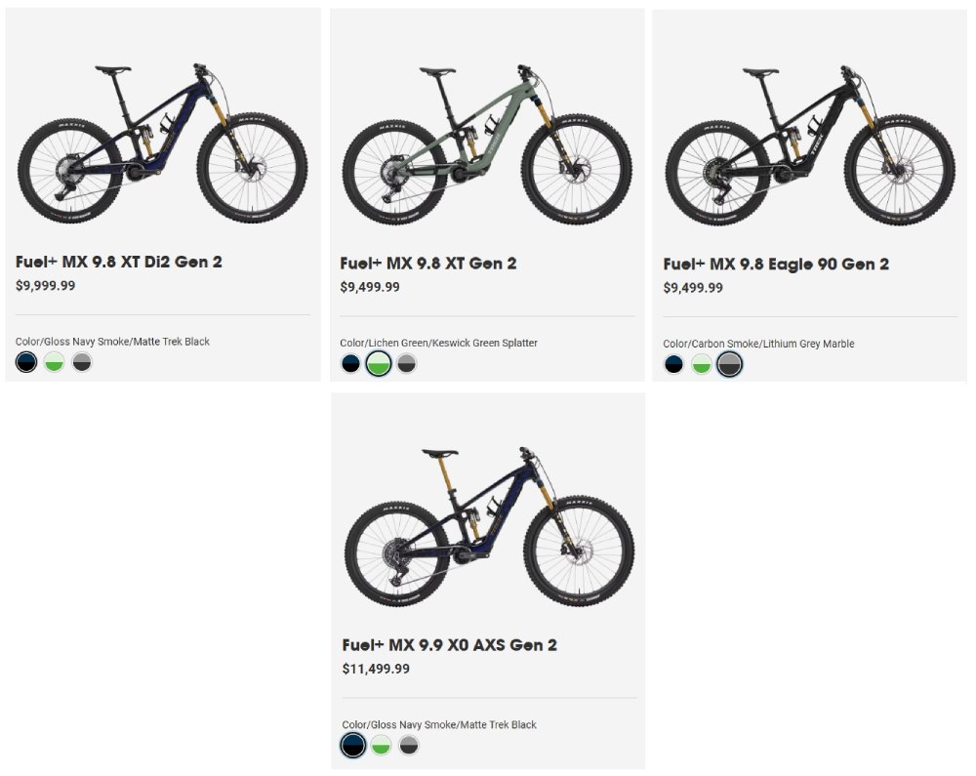Image resolution: width=976 pixels, height=776 pixels.
Task: Click selected grey swatch on Eagle 90 card
Action: pyautogui.click(x=729, y=365)
